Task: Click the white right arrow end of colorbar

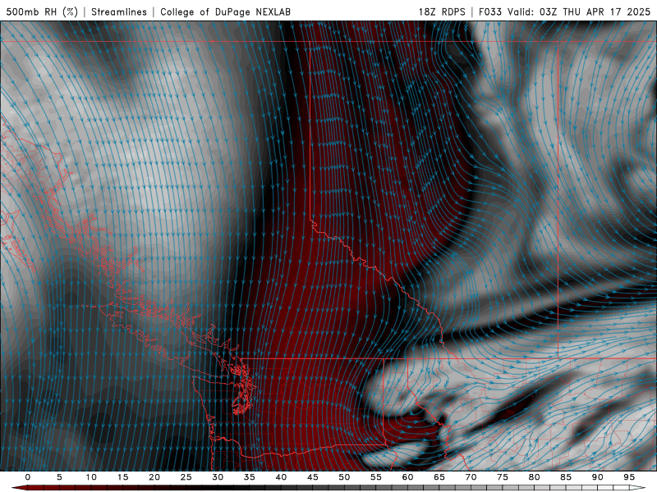Action: tap(638, 488)
